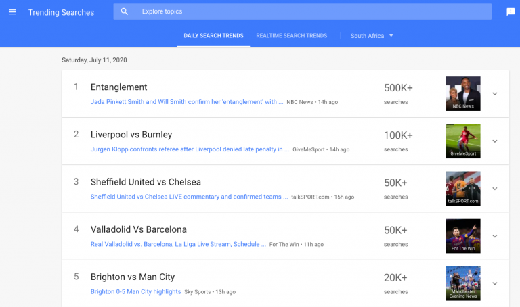
Task: Click the GiveMeSport thumbnail image
Action: 463,141
